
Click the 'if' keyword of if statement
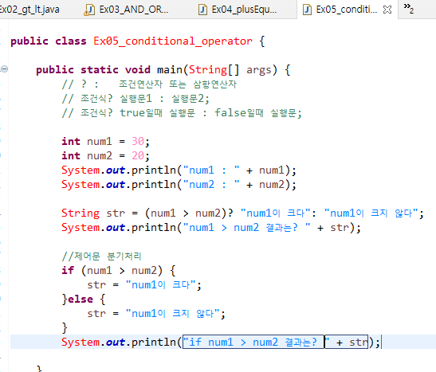click(68, 270)
